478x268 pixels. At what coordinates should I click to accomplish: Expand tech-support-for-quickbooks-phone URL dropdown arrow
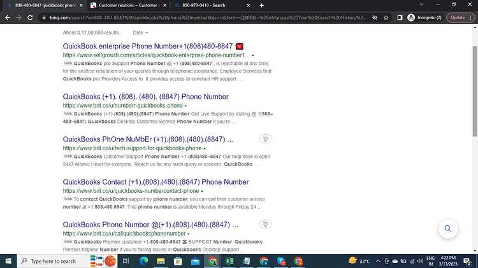coord(205,148)
